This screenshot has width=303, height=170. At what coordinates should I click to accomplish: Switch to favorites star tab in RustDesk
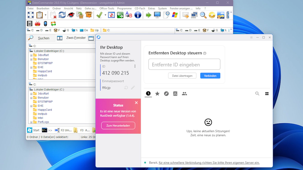157,94
